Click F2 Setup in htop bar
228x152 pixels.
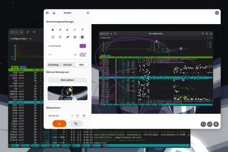coord(24,145)
